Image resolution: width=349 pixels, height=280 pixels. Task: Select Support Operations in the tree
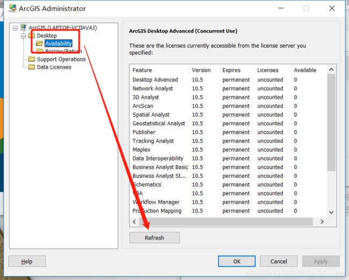click(x=61, y=59)
